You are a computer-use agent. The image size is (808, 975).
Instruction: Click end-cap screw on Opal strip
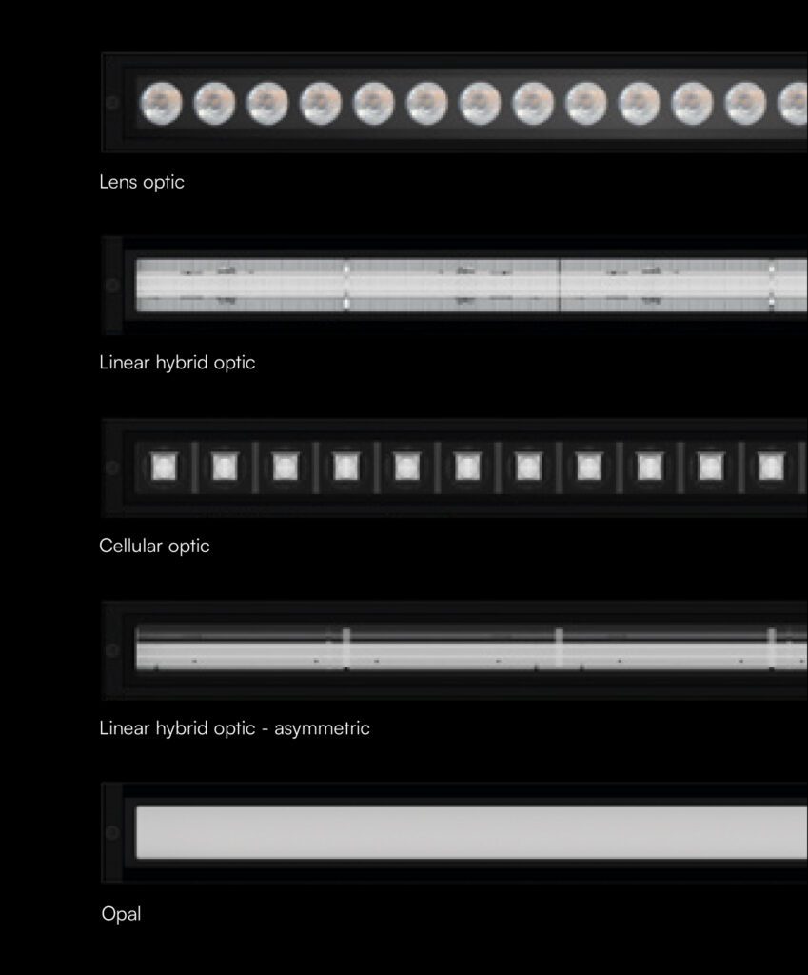(x=112, y=833)
